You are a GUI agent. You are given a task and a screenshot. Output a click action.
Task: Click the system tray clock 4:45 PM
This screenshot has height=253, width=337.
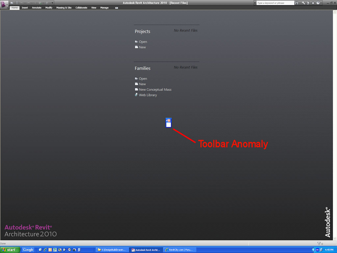(329, 250)
